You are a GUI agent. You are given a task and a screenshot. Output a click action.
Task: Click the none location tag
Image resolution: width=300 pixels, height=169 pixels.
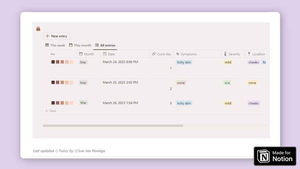252,83
